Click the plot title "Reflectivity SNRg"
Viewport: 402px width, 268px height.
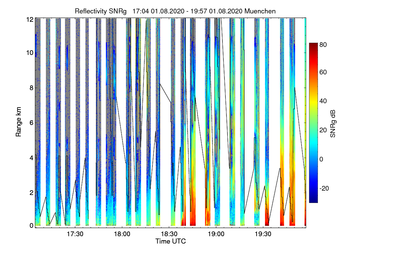[x=101, y=11]
